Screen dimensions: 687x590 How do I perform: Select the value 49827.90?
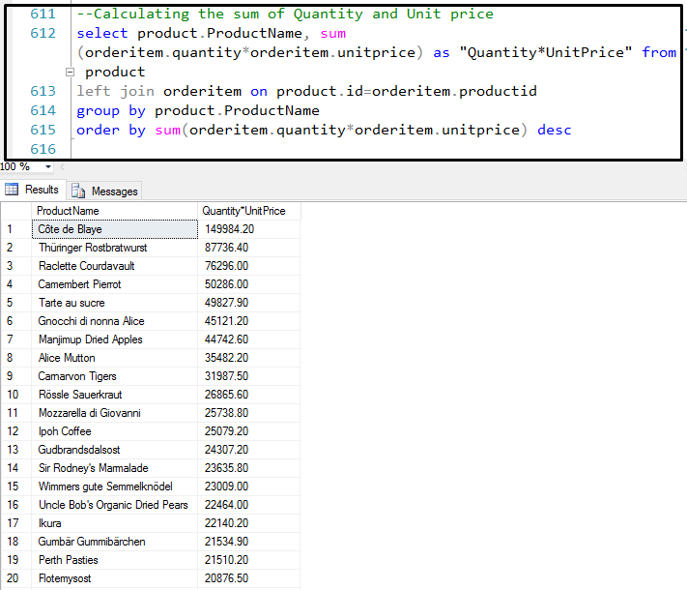(x=249, y=303)
